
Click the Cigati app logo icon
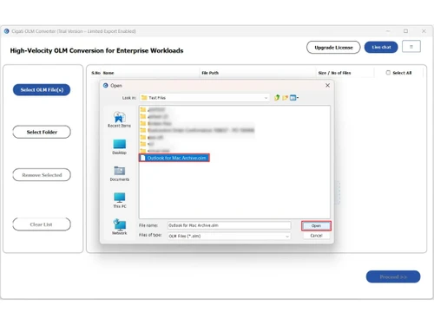coord(7,31)
